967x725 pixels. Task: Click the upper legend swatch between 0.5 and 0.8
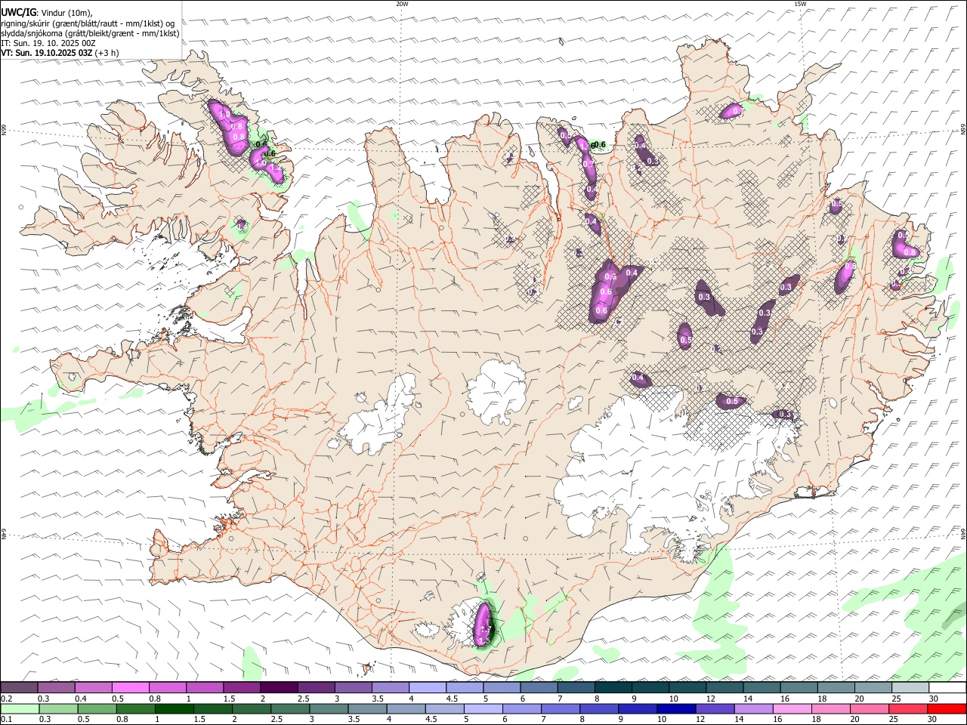(x=131, y=687)
